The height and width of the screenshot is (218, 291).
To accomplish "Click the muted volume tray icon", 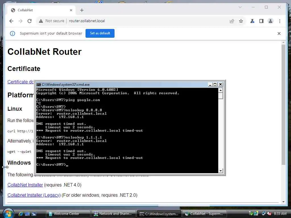I will point(269,213).
